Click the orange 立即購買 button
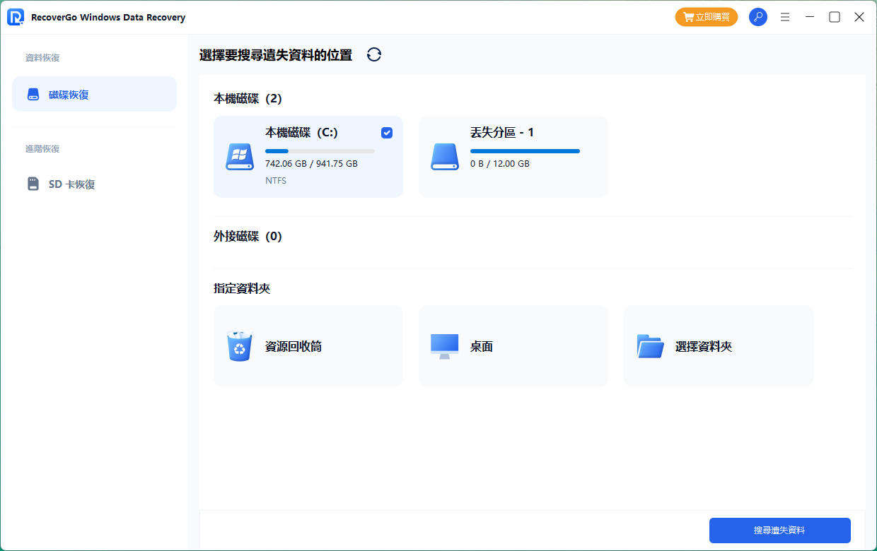The height and width of the screenshot is (551, 877). pyautogui.click(x=707, y=17)
